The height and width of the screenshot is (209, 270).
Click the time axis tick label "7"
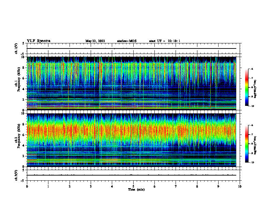pos(176,186)
